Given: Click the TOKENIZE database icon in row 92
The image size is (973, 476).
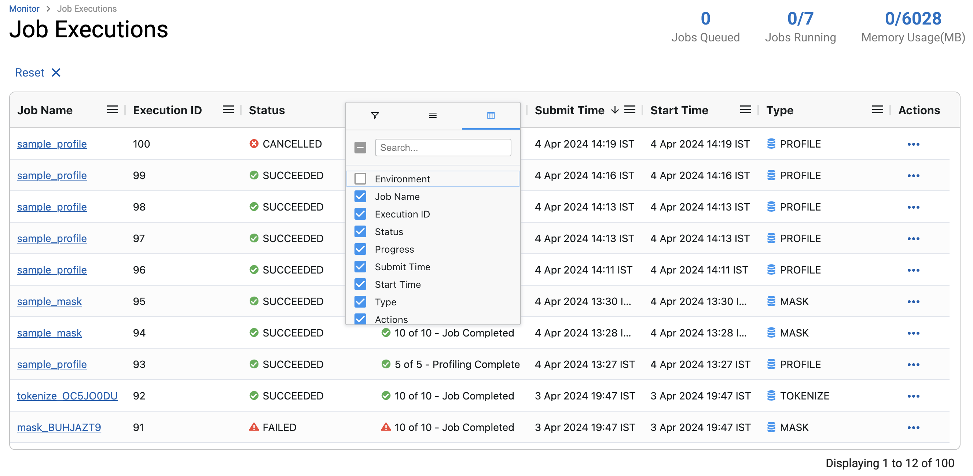Looking at the screenshot, I should tap(771, 396).
